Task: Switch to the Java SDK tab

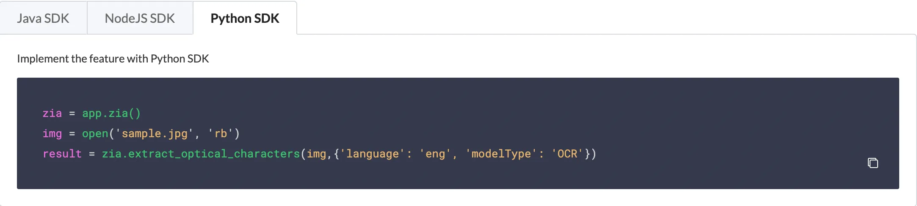Action: point(43,18)
